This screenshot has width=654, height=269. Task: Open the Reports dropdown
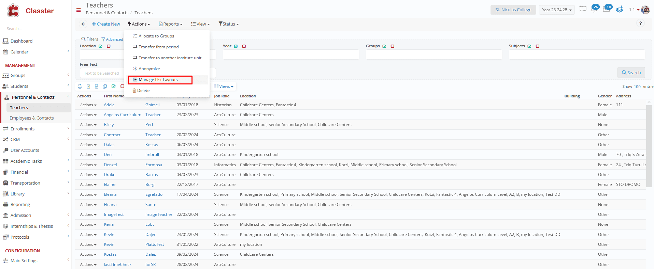pyautogui.click(x=171, y=24)
